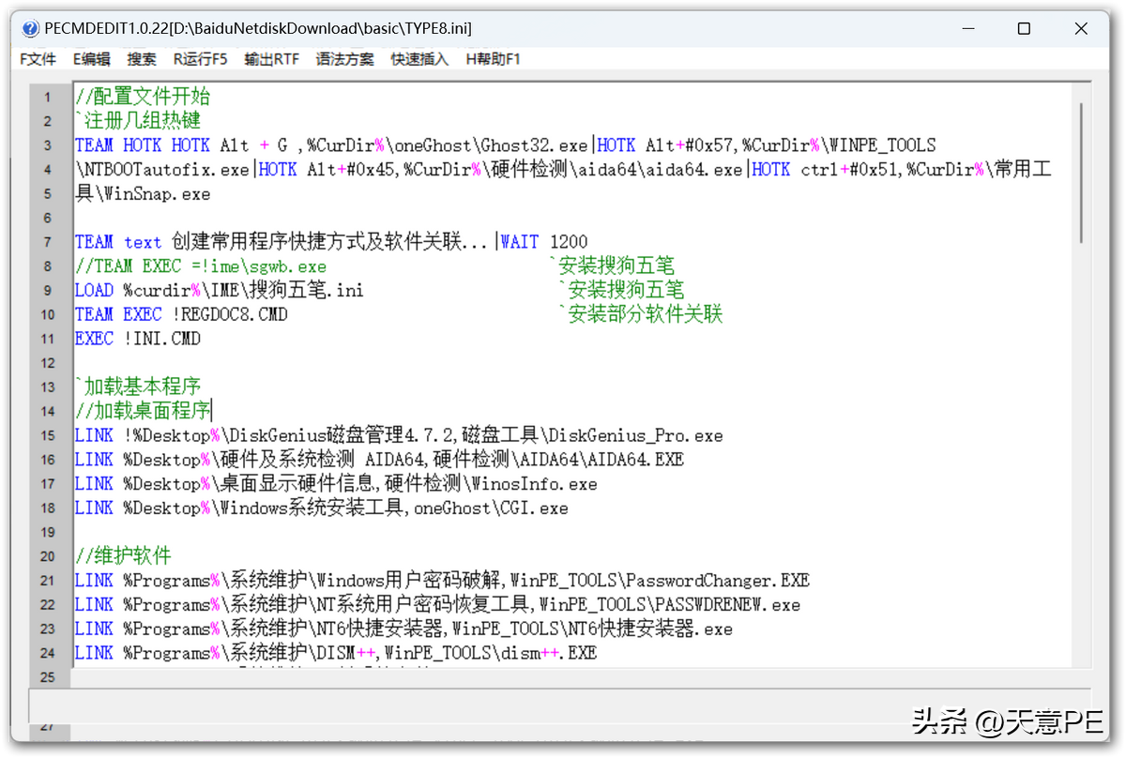1126x758 pixels.
Task: Click the EXEC !INI.CMD line
Action: 138,339
